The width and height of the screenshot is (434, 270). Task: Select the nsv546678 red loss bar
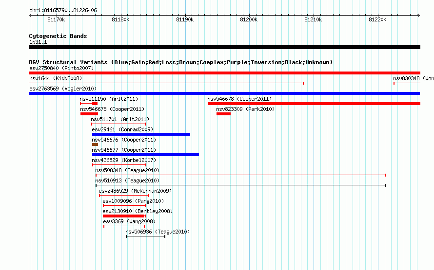point(314,104)
